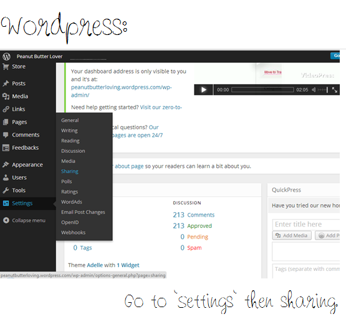This screenshot has height=319, width=346.
Task: Open the about page link
Action: tap(129, 166)
